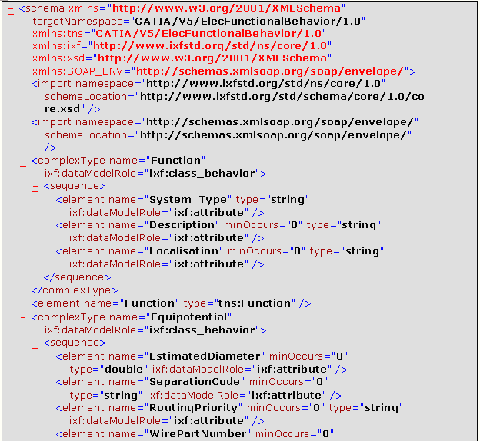This screenshot has width=480, height=441.
Task: Click the targetNamespace attribute value
Action: (x=248, y=22)
